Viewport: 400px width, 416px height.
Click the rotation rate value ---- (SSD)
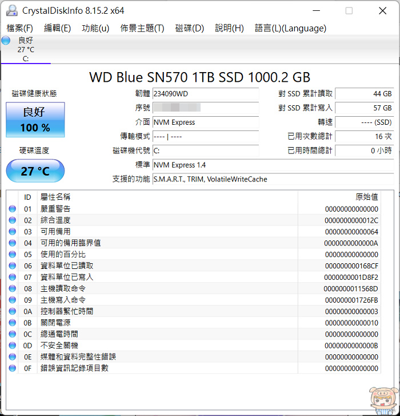[x=365, y=122]
